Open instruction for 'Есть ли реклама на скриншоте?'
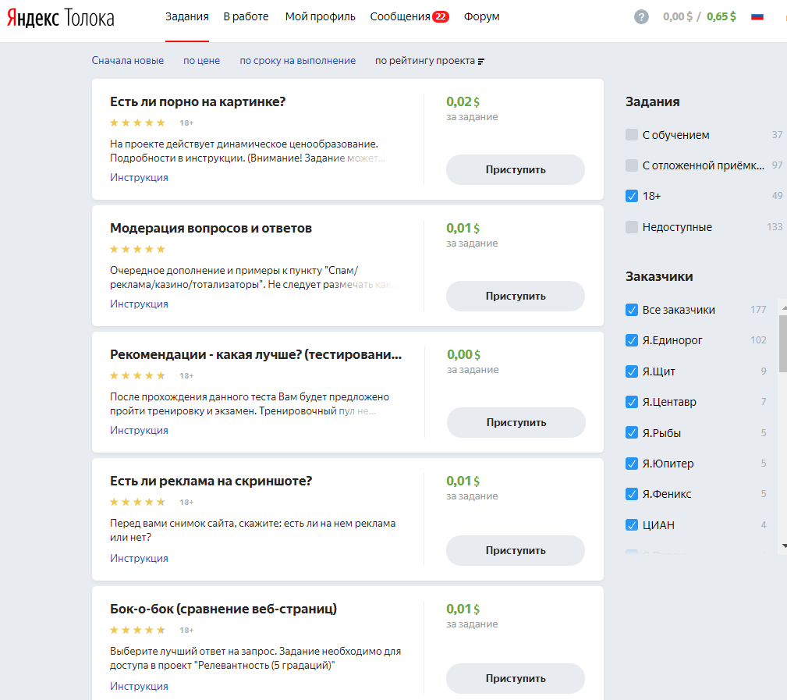The image size is (787, 700). click(x=139, y=559)
